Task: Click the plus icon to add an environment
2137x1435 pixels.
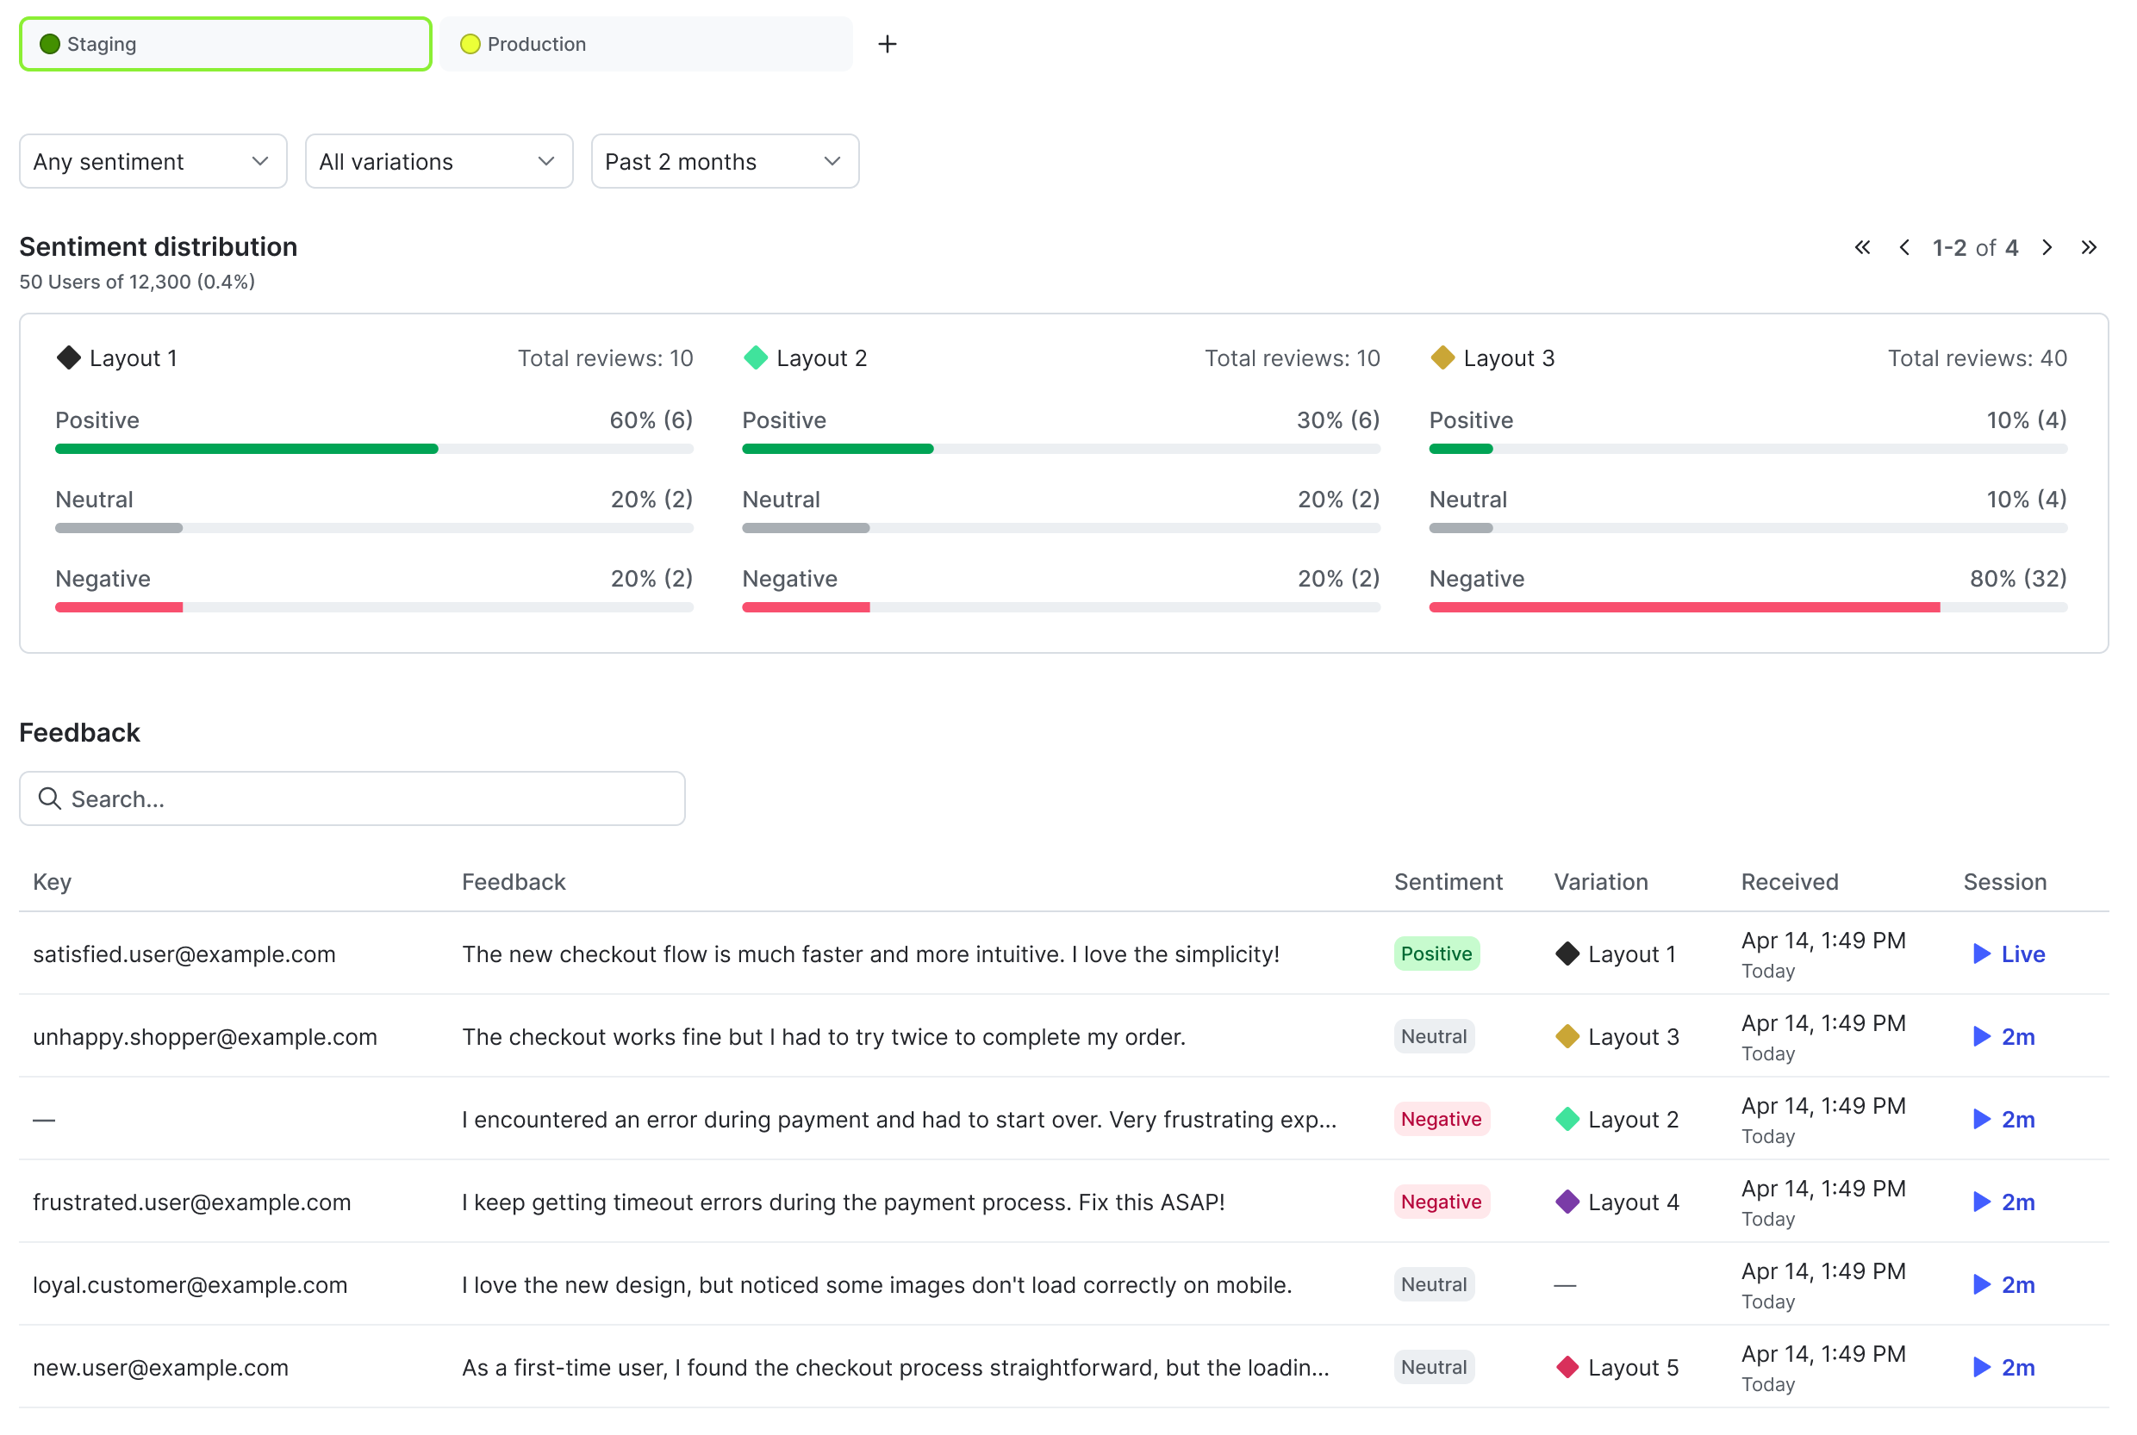Action: 887,44
